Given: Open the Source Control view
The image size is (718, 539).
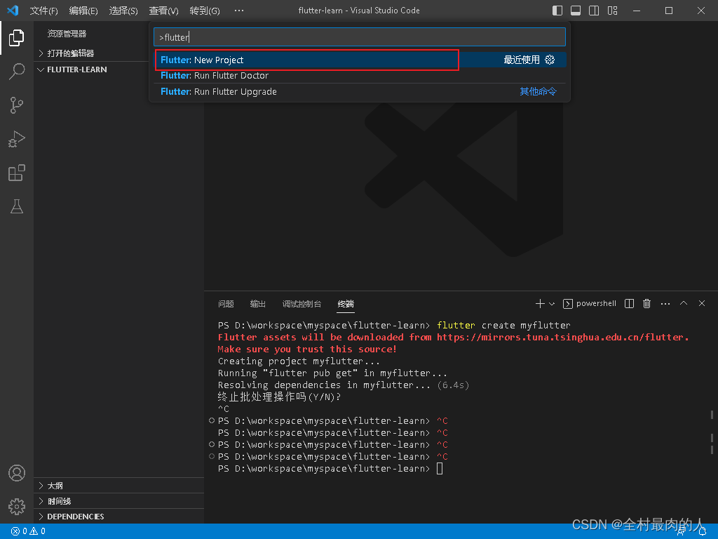Looking at the screenshot, I should tap(17, 105).
